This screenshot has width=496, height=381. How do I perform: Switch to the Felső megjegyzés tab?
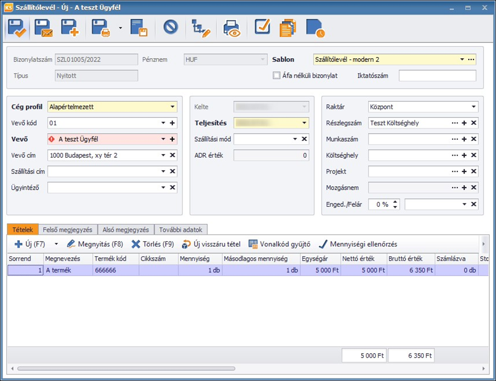68,230
